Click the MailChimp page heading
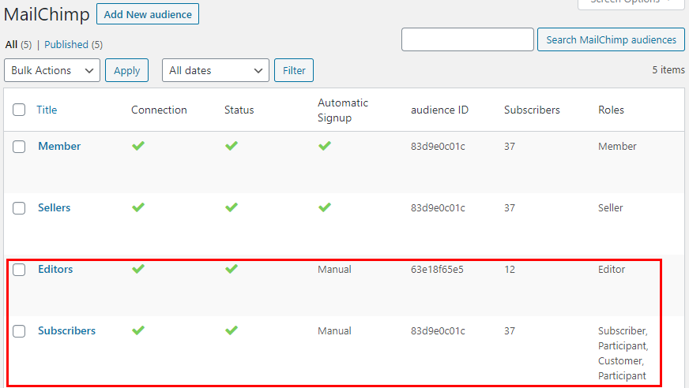689x388 pixels. coord(47,14)
